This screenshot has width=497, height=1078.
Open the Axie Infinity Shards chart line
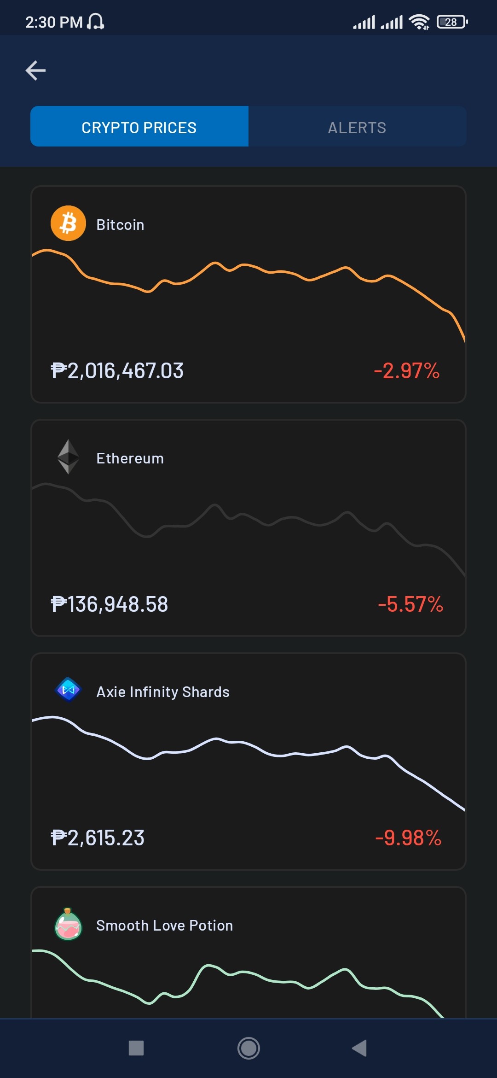point(248,762)
